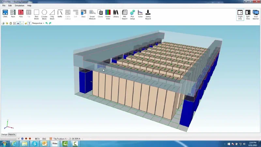Select the Tile tool

29,13
